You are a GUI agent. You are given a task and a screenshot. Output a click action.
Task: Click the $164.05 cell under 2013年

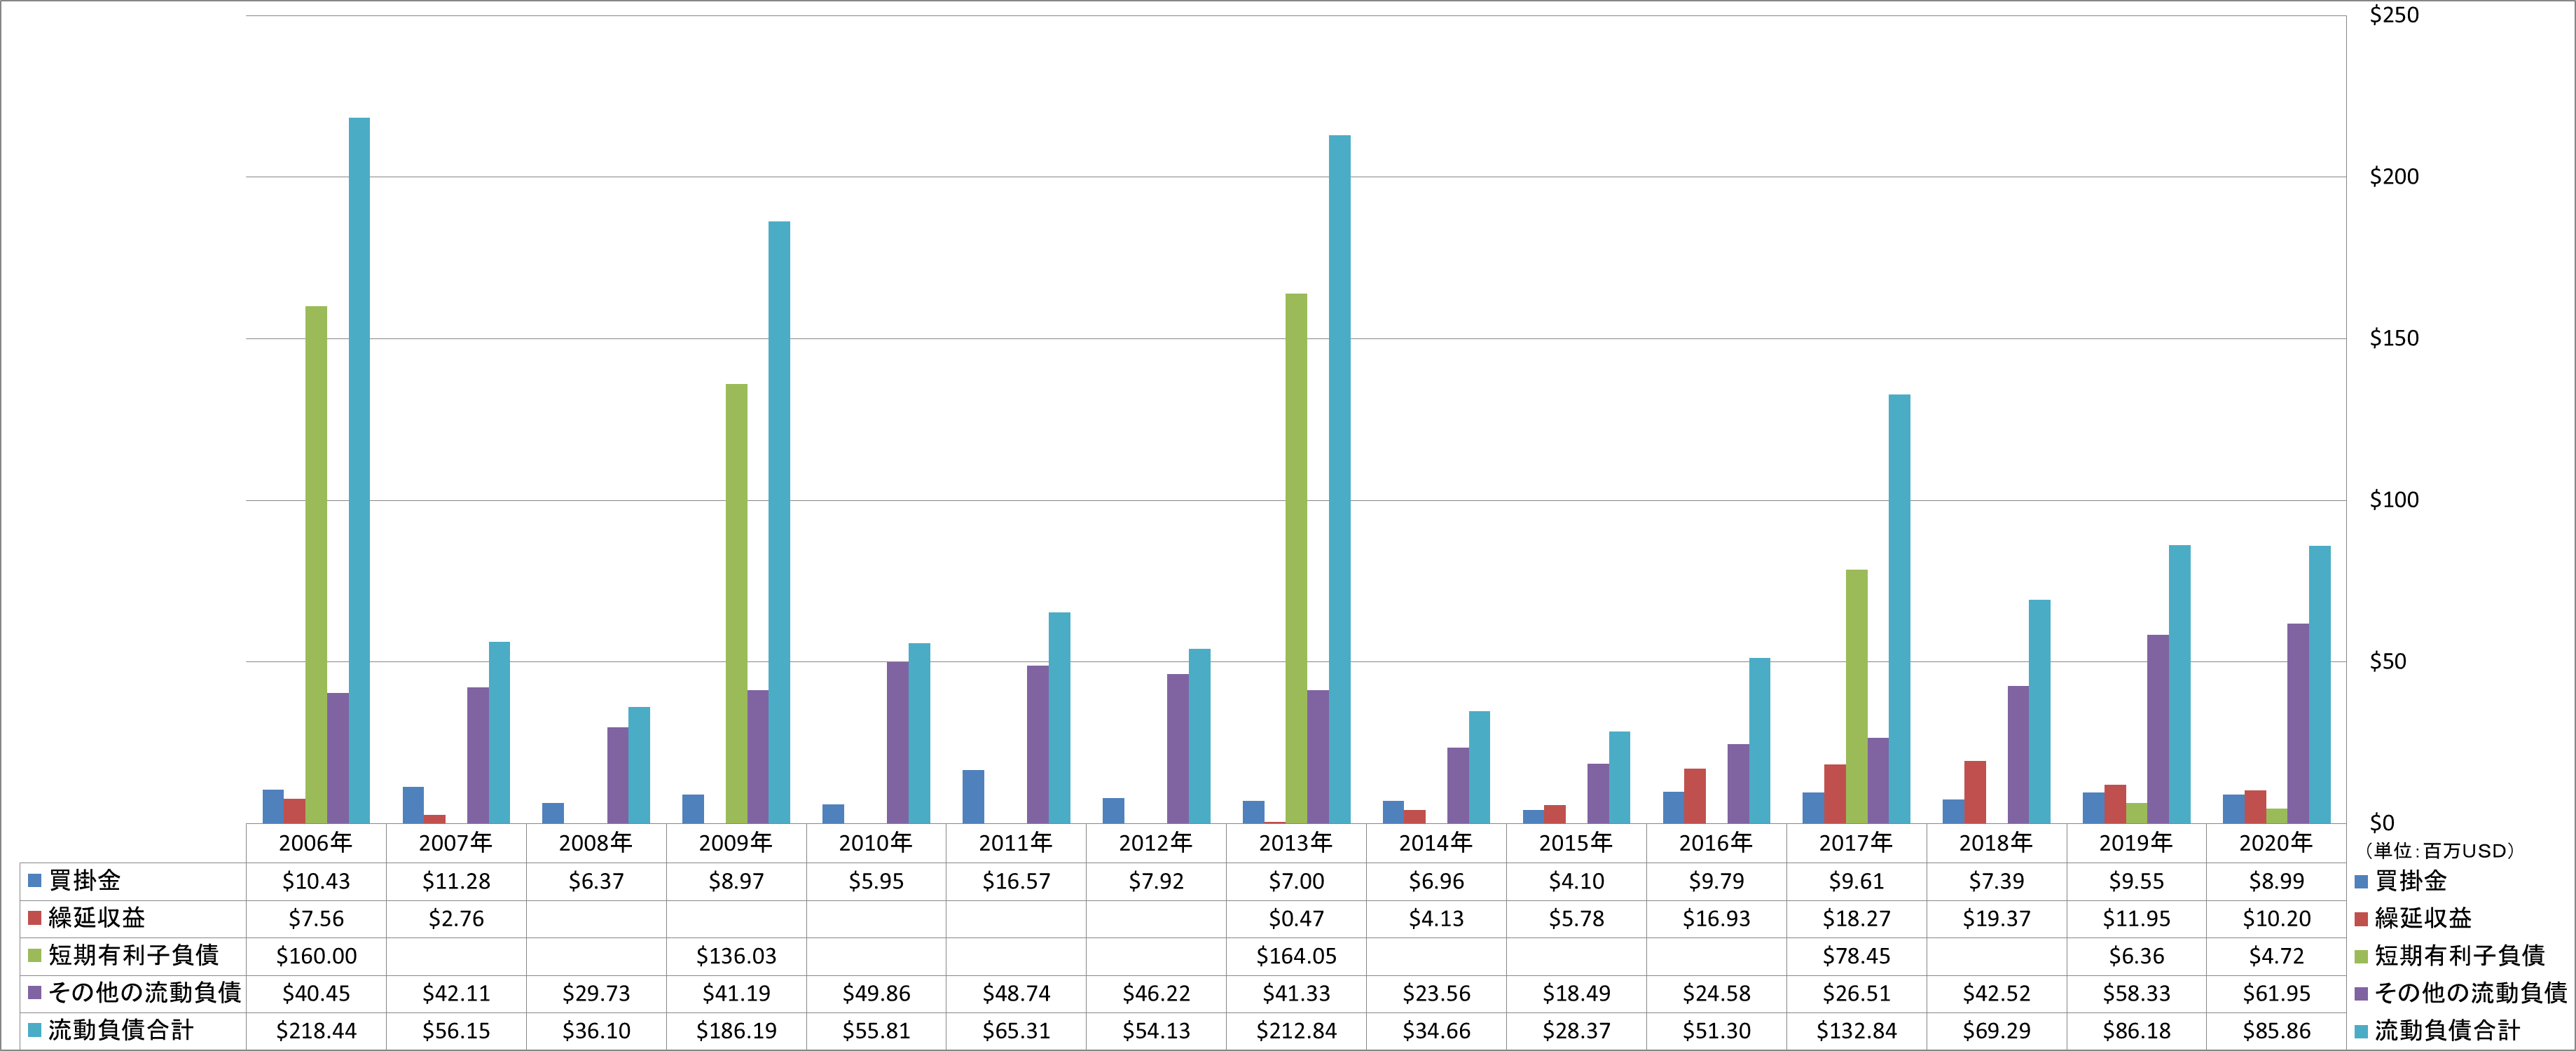1296,956
